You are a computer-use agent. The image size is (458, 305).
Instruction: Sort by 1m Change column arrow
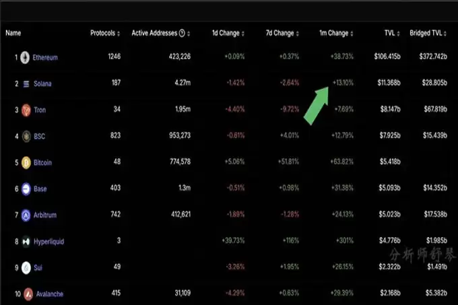352,34
